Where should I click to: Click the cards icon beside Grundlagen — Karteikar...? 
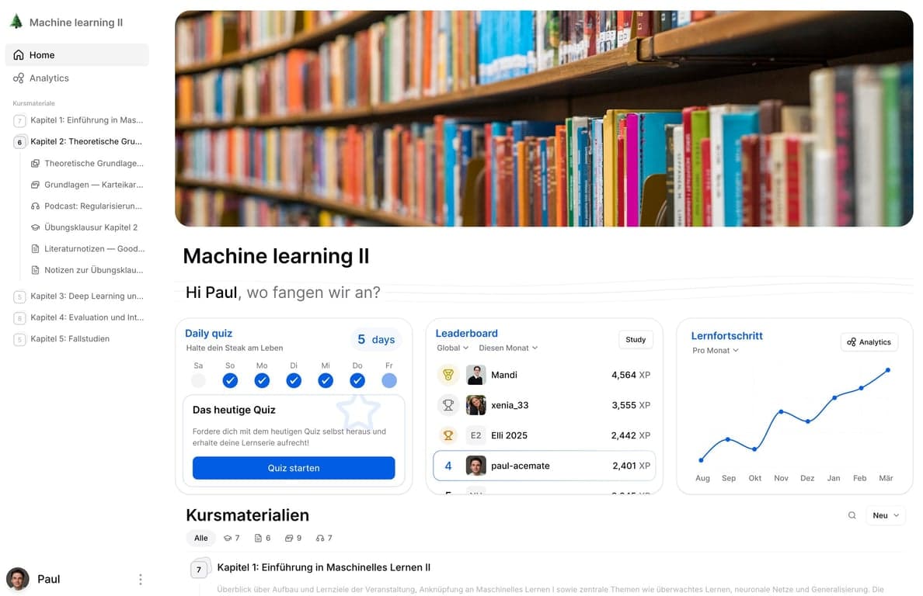click(35, 185)
